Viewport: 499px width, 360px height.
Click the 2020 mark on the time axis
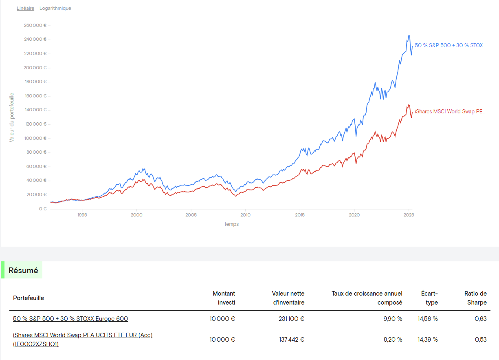coord(354,215)
